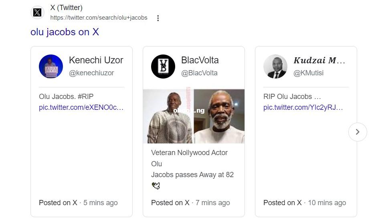Click "Posted on X · 5 mins ago" text

pyautogui.click(x=78, y=203)
